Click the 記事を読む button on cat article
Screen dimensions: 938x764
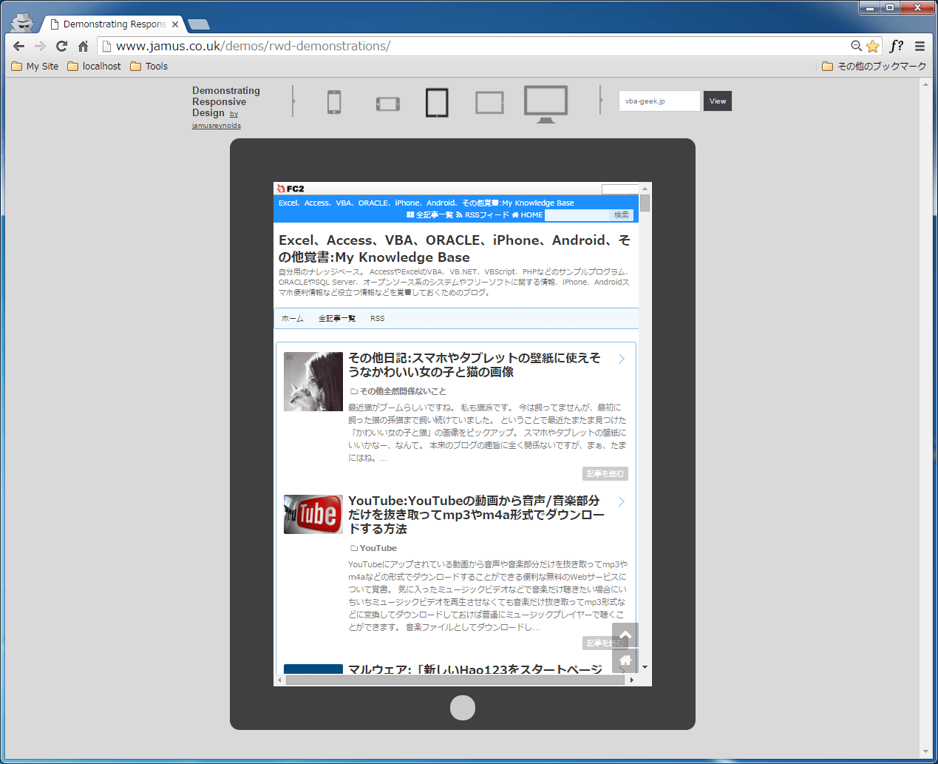pos(605,473)
